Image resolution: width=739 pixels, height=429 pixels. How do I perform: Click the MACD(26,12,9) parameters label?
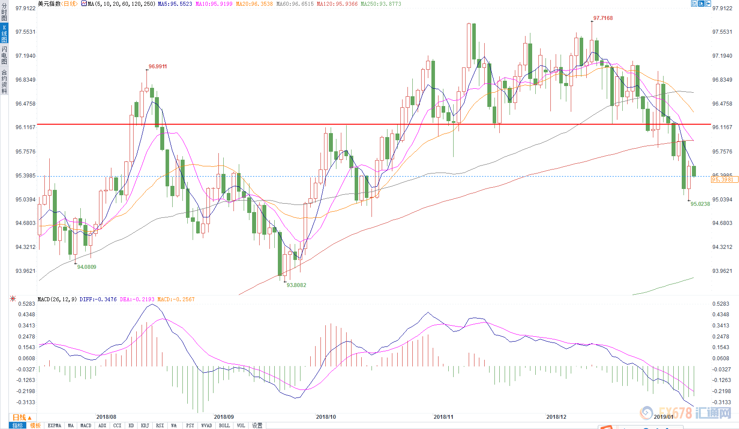[x=57, y=299]
